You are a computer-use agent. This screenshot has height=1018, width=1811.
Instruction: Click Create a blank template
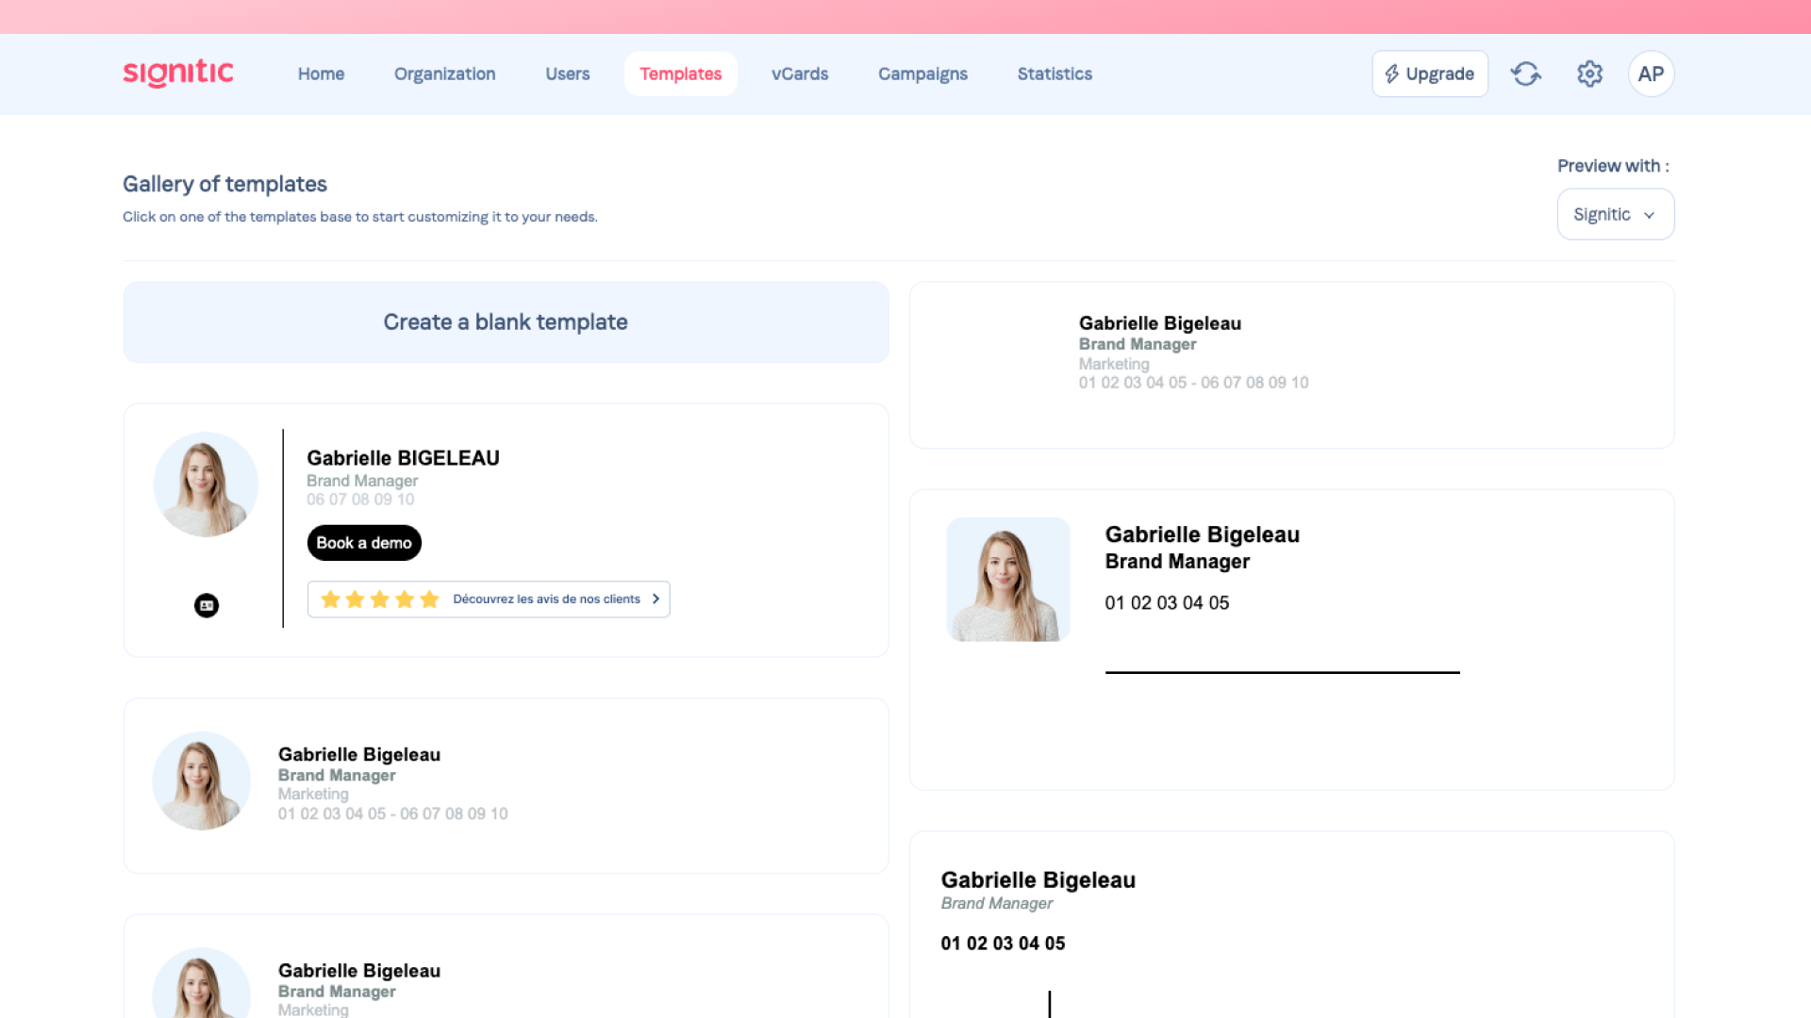pyautogui.click(x=506, y=322)
